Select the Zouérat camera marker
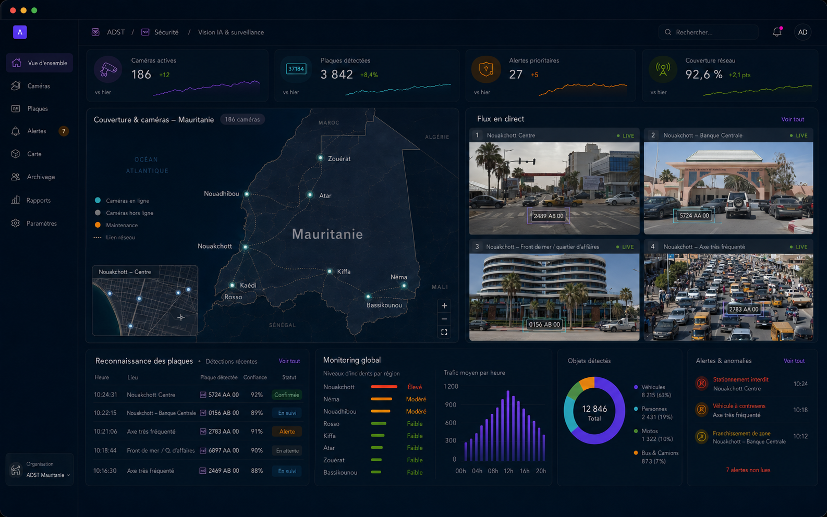 (321, 157)
